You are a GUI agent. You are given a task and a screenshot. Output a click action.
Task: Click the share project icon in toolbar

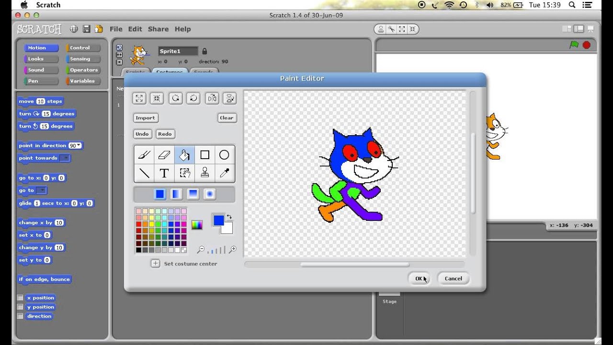point(99,29)
